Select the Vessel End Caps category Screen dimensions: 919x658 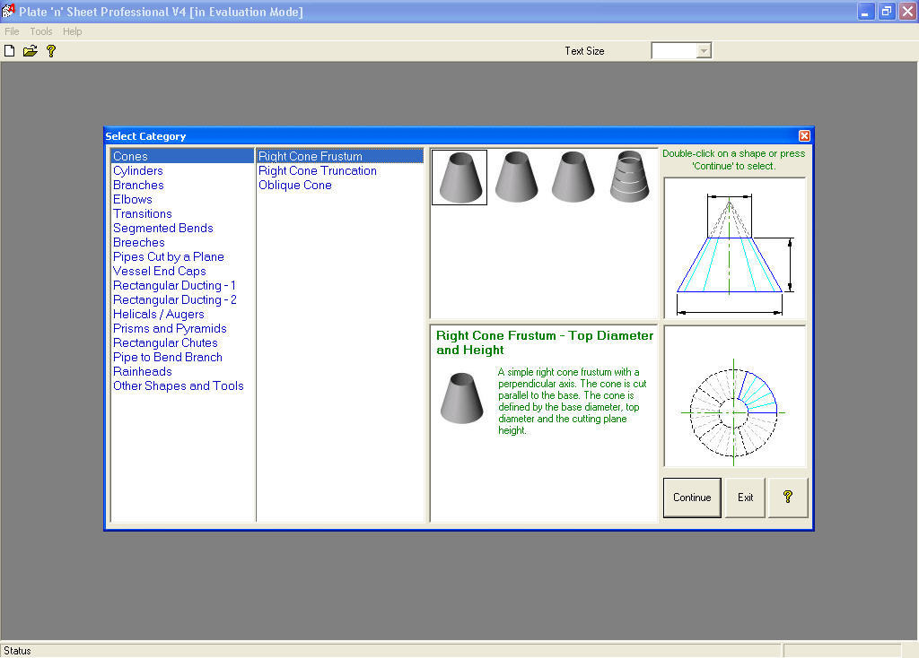point(160,271)
